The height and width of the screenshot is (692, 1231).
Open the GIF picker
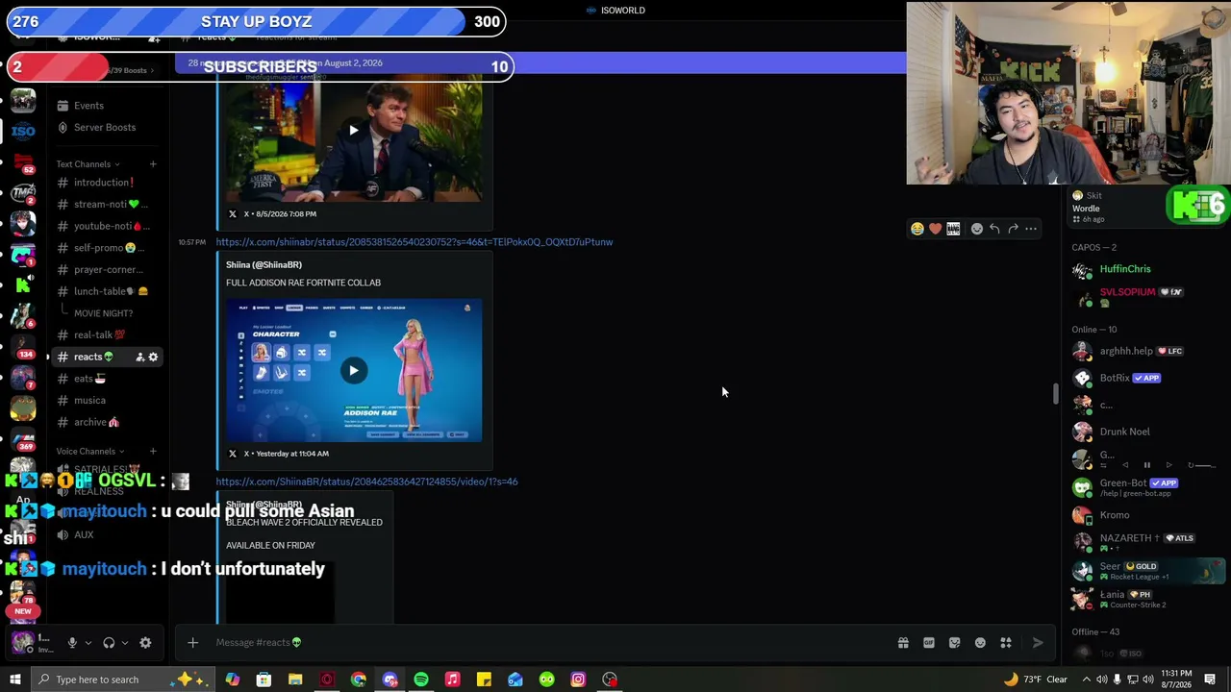coord(929,643)
